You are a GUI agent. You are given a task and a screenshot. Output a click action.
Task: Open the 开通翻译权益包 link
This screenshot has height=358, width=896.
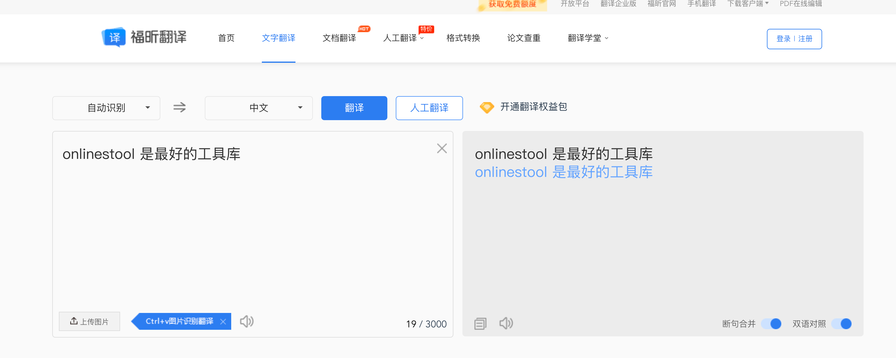tap(533, 107)
